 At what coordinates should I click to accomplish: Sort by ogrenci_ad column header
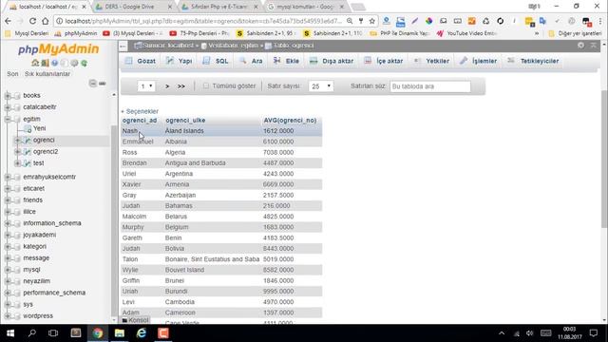click(140, 121)
